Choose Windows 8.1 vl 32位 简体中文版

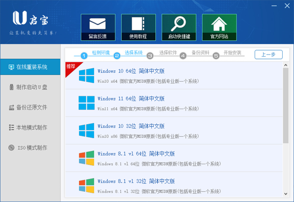tap(136, 181)
